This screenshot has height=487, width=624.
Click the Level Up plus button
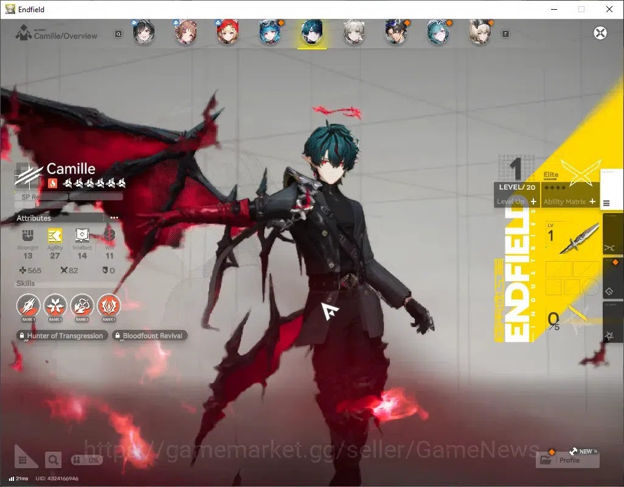click(x=533, y=202)
